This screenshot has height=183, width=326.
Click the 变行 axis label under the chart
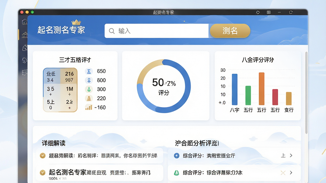tap(289, 110)
